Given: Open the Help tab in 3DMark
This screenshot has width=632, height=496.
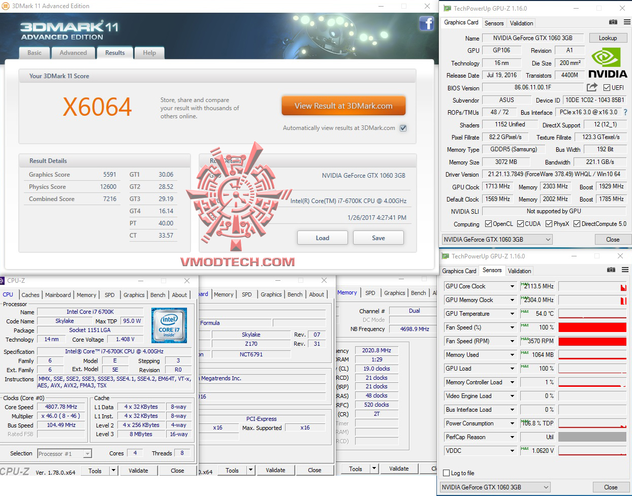Looking at the screenshot, I should coord(149,53).
